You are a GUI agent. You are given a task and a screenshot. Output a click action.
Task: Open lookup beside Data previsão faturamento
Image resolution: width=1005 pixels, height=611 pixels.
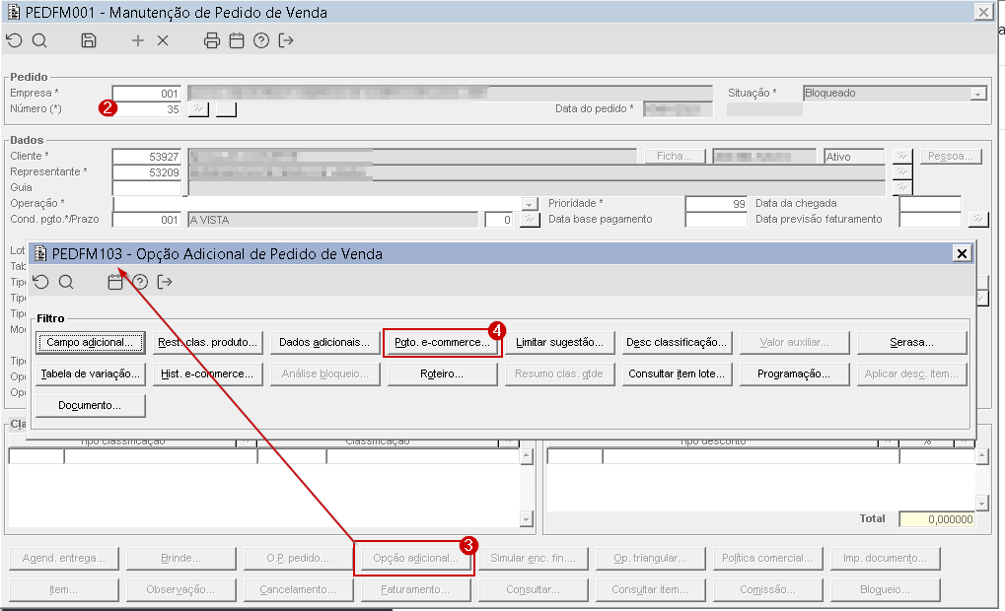[978, 220]
